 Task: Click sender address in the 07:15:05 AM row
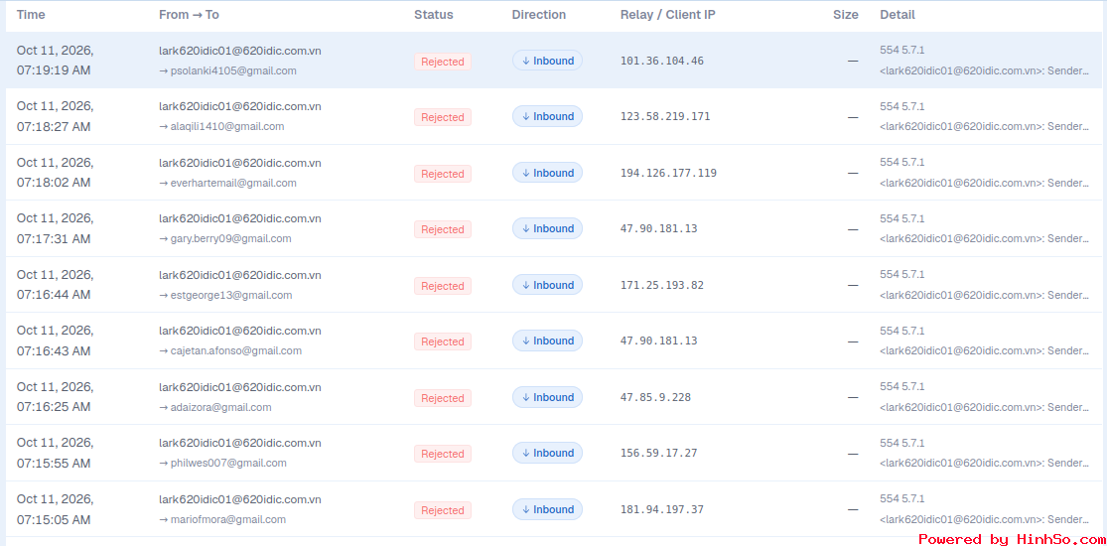(240, 499)
